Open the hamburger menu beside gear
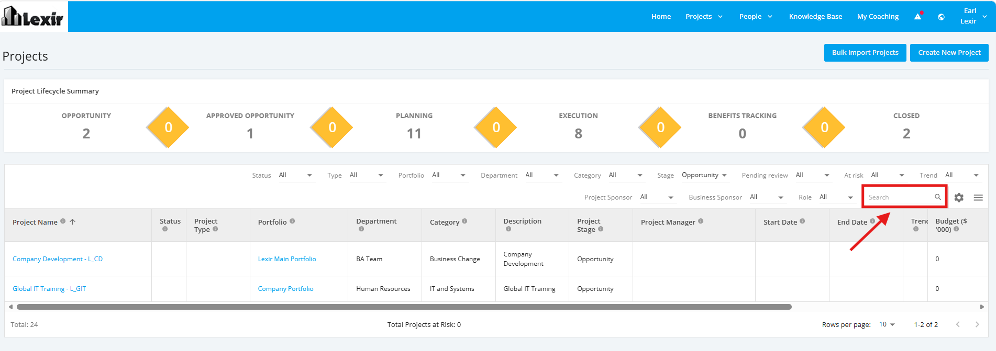Viewport: 996px width, 351px height. coord(978,197)
